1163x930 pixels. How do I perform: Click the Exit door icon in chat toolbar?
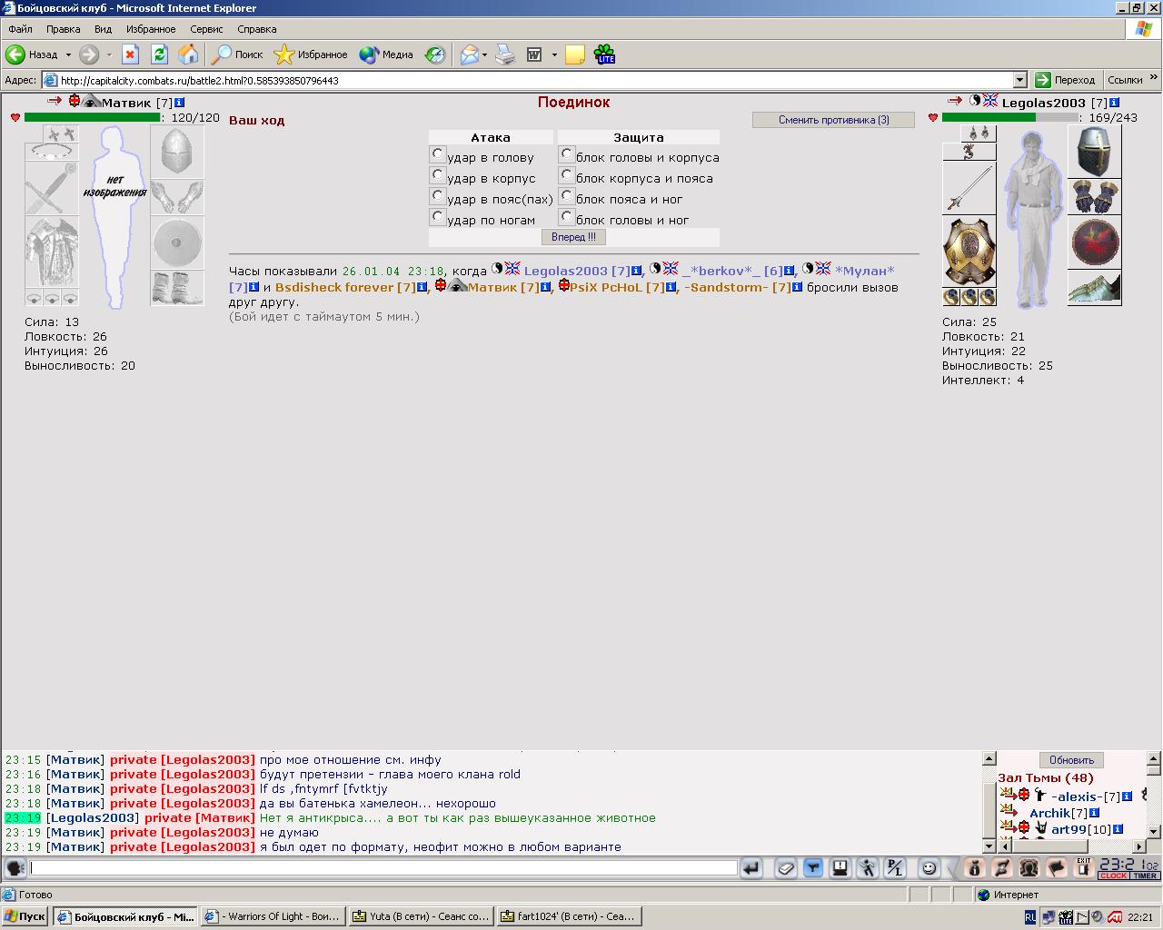pos(1083,868)
